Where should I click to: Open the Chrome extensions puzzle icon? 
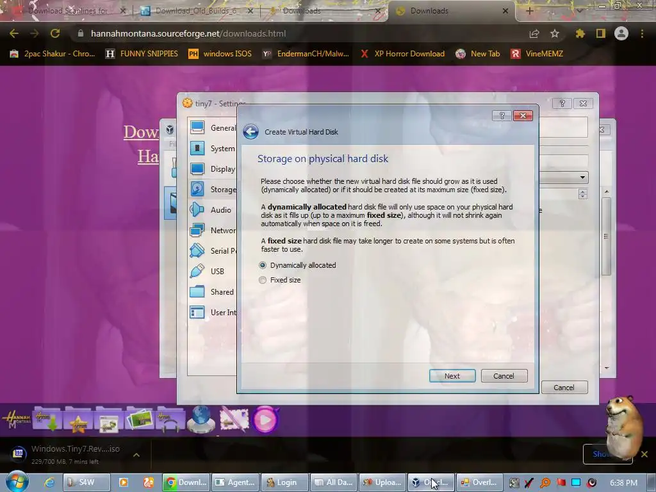click(x=580, y=33)
